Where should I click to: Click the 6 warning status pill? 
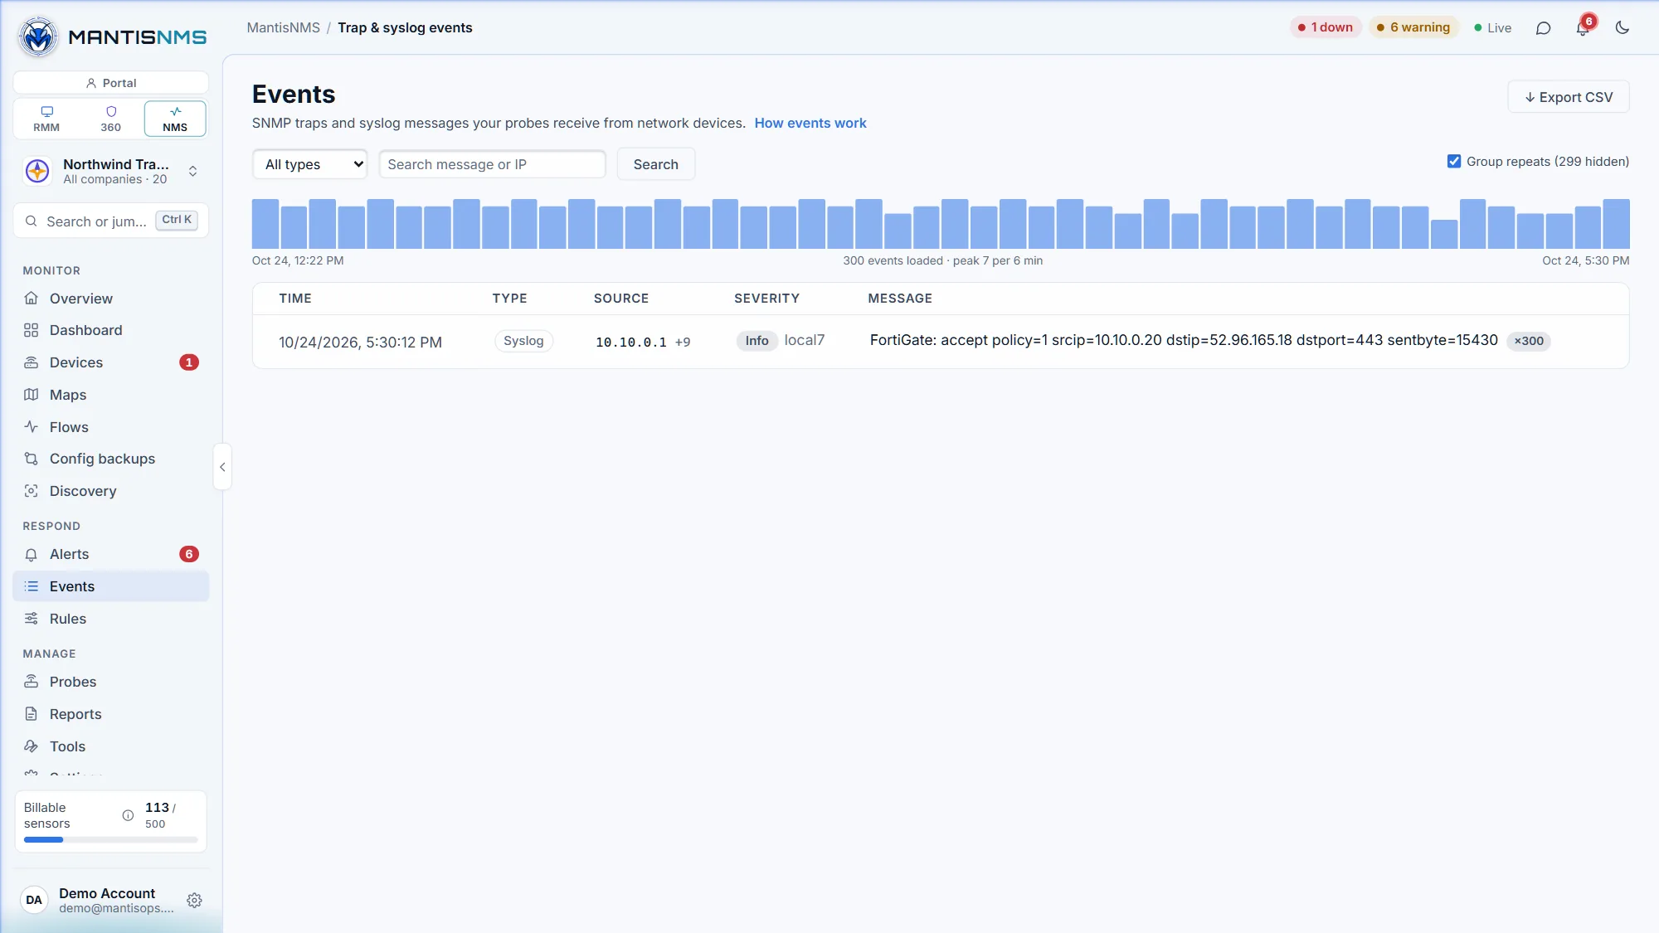coord(1413,27)
